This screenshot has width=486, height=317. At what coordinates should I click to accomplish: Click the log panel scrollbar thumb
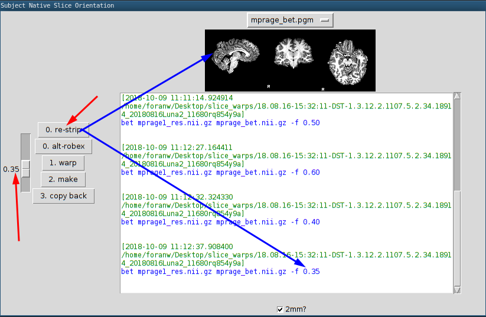click(457, 145)
